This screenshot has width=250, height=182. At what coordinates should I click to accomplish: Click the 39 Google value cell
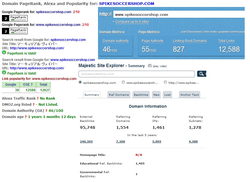coord(11,90)
